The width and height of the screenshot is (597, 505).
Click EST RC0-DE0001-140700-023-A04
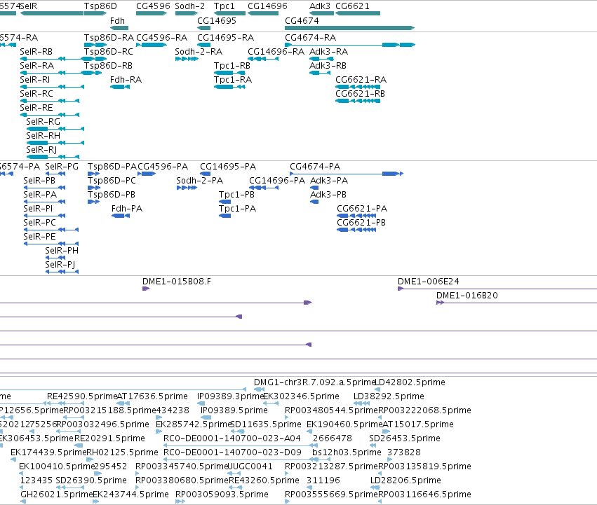[232, 438]
